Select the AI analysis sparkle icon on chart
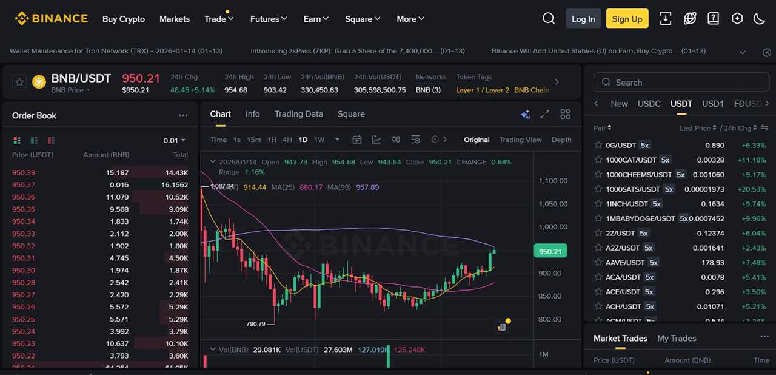This screenshot has height=375, width=776. click(525, 113)
